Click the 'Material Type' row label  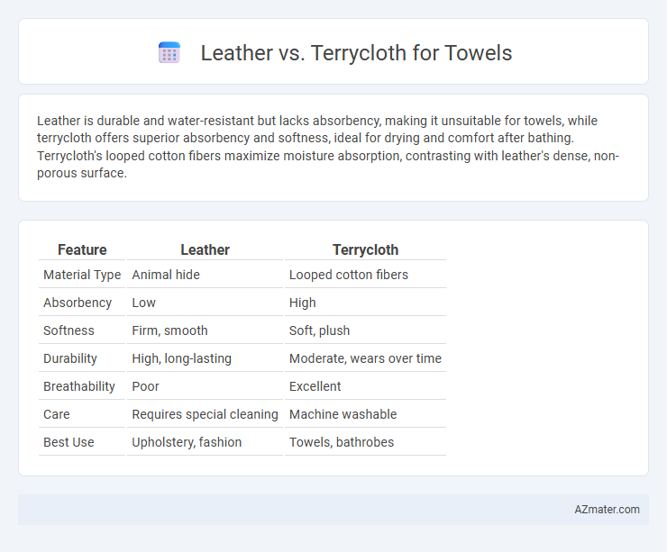pyautogui.click(x=82, y=275)
